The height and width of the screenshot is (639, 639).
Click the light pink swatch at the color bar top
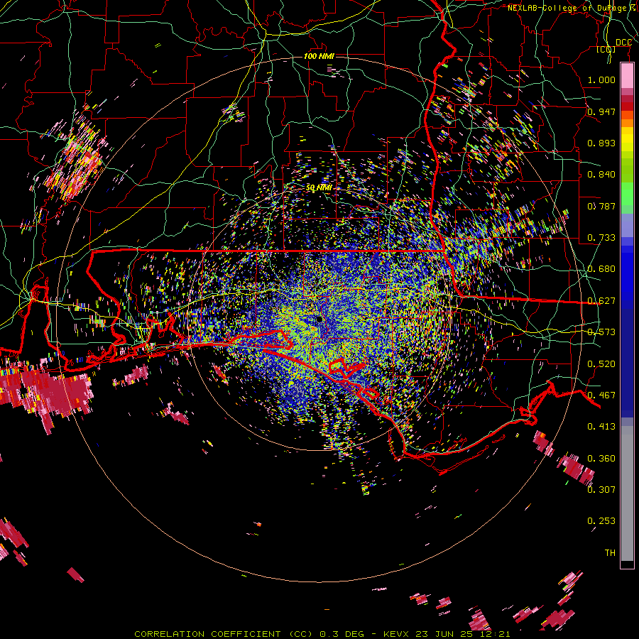[x=627, y=75]
